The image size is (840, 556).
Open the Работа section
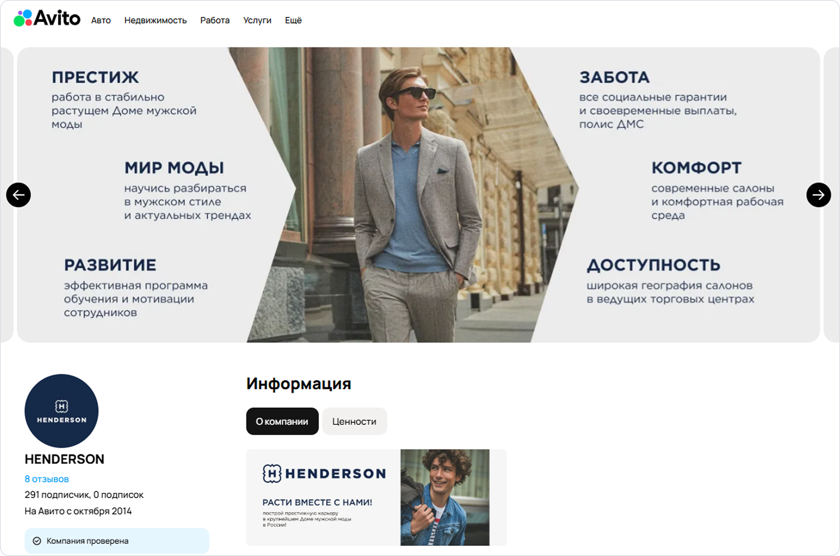(215, 20)
